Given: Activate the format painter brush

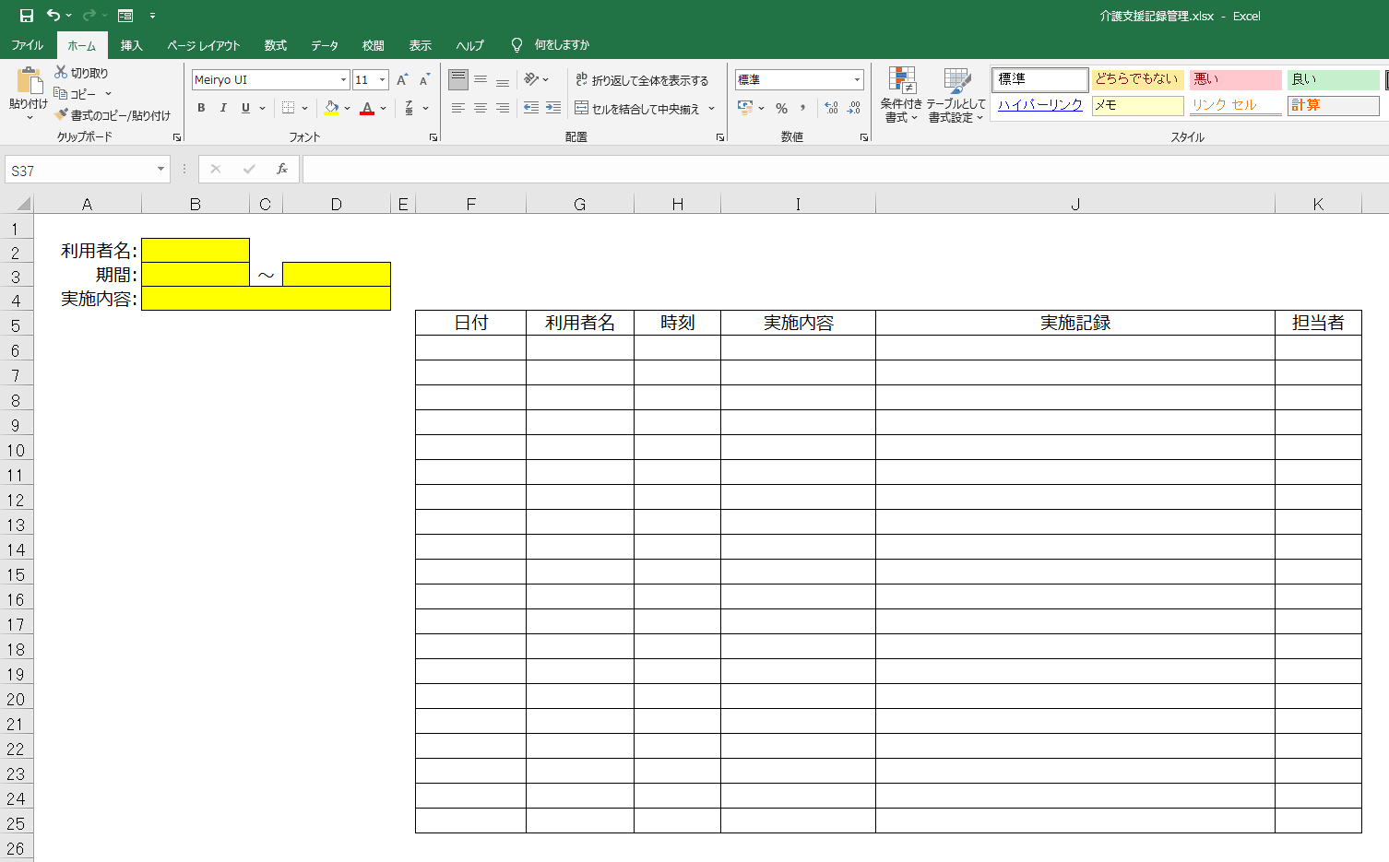Looking at the screenshot, I should (62, 115).
